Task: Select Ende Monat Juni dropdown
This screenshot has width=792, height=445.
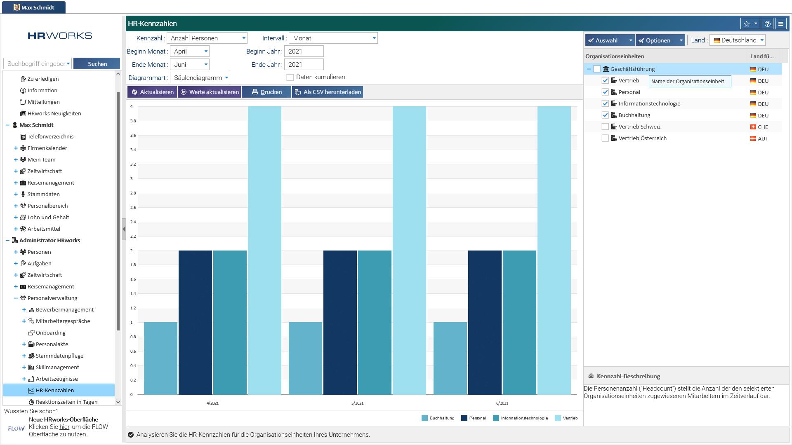Action: click(x=189, y=65)
